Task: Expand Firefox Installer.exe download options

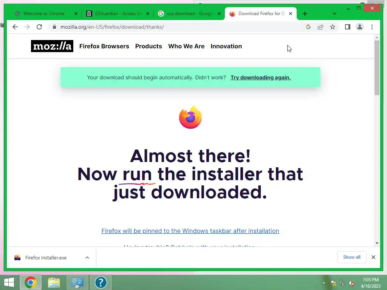Action: pyautogui.click(x=87, y=258)
